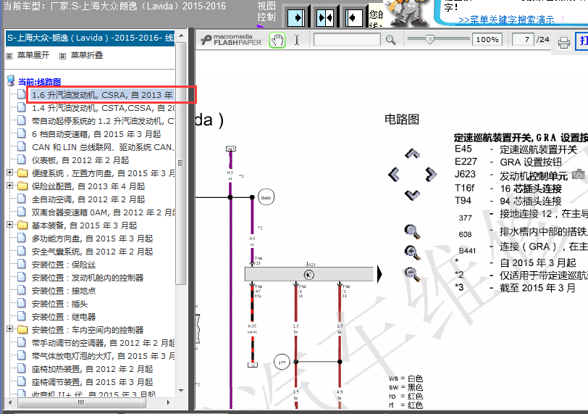The width and height of the screenshot is (588, 414).
Task: Click the printer icon in toolbar
Action: tap(563, 43)
